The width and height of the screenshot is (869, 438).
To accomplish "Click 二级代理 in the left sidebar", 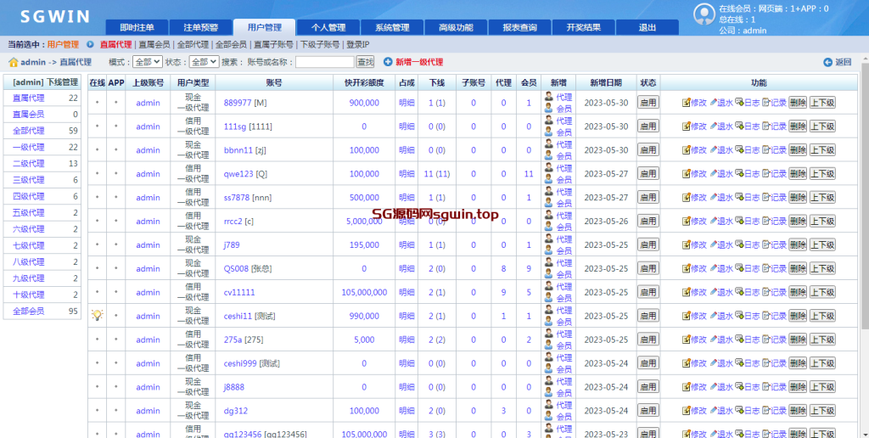I will coord(28,164).
